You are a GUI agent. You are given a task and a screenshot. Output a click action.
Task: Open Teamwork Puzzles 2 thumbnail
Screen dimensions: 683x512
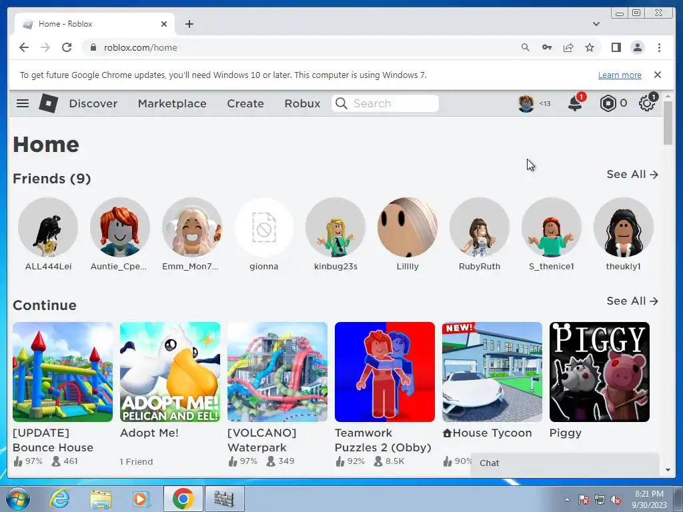385,372
